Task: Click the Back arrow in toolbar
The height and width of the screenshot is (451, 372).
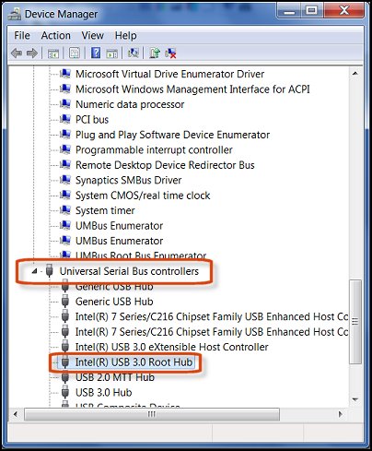Action: [17, 53]
